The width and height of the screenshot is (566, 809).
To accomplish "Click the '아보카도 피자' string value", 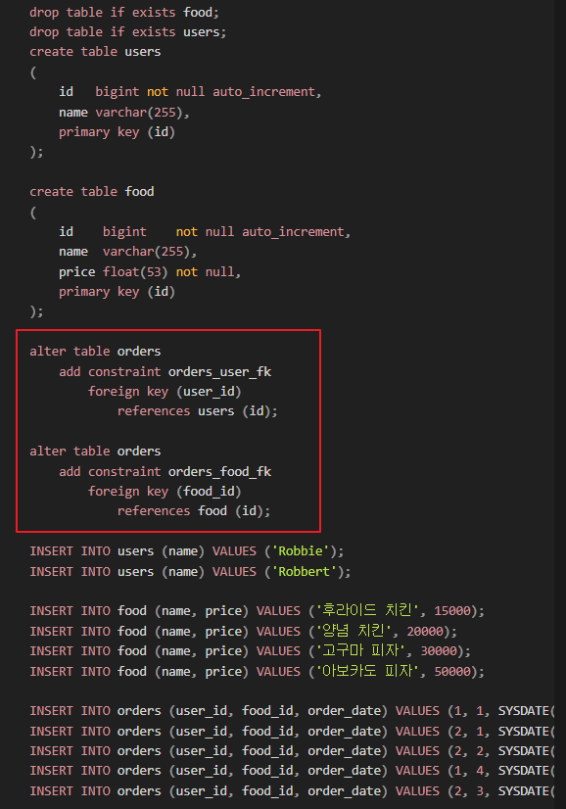I will [367, 671].
